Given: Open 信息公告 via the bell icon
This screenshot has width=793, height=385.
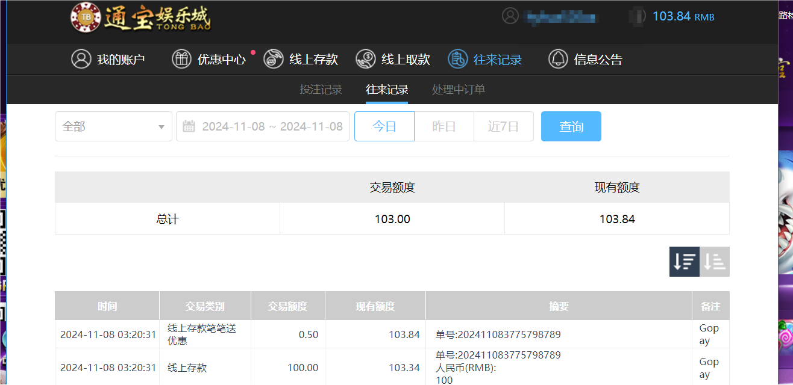Looking at the screenshot, I should tap(557, 59).
